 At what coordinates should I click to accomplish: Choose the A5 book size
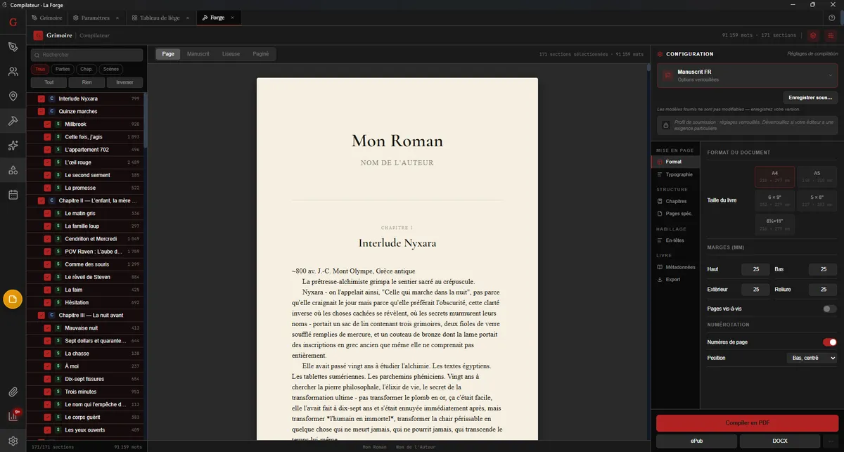(817, 176)
